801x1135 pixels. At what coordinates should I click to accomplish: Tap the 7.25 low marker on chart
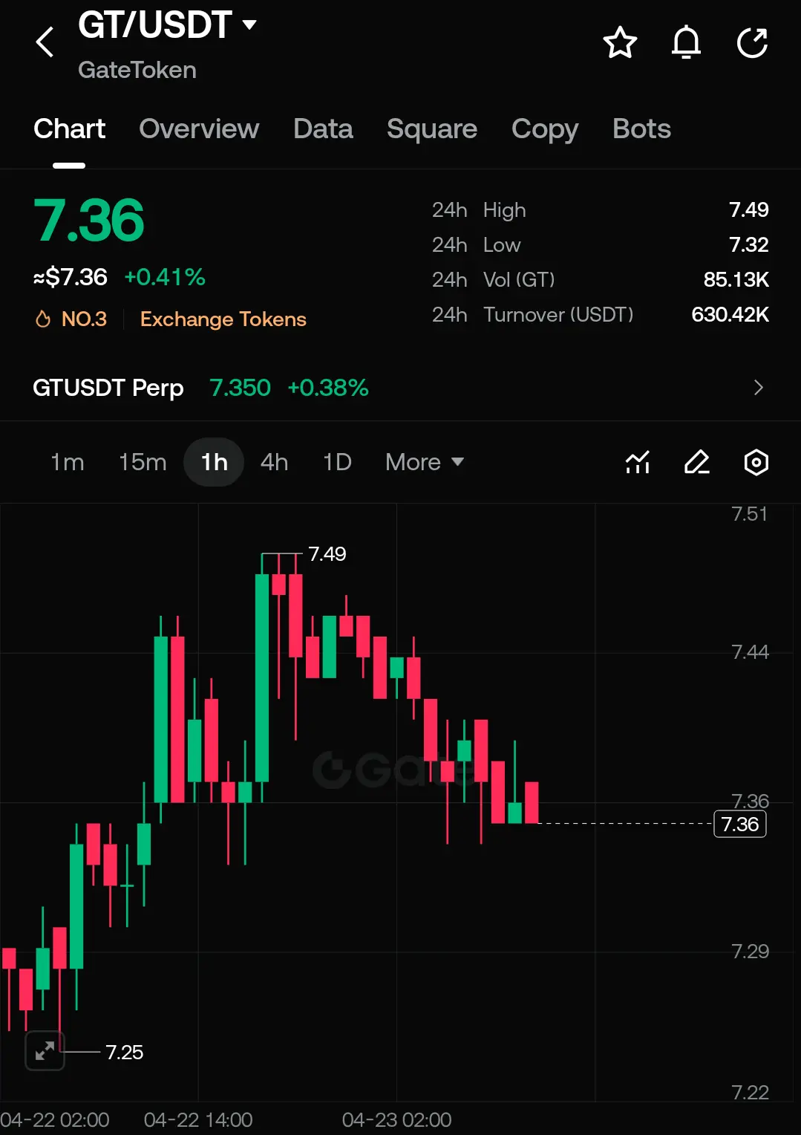pyautogui.click(x=124, y=1052)
